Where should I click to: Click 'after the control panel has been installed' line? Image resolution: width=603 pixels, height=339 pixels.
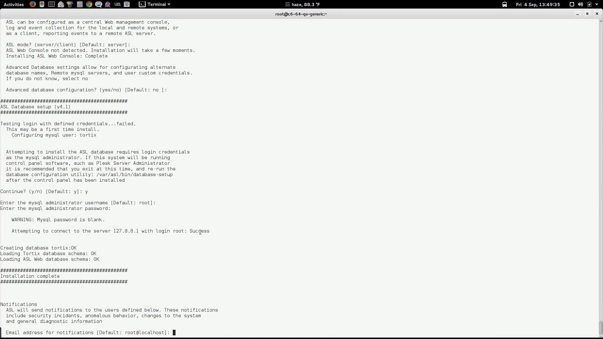pyautogui.click(x=65, y=180)
